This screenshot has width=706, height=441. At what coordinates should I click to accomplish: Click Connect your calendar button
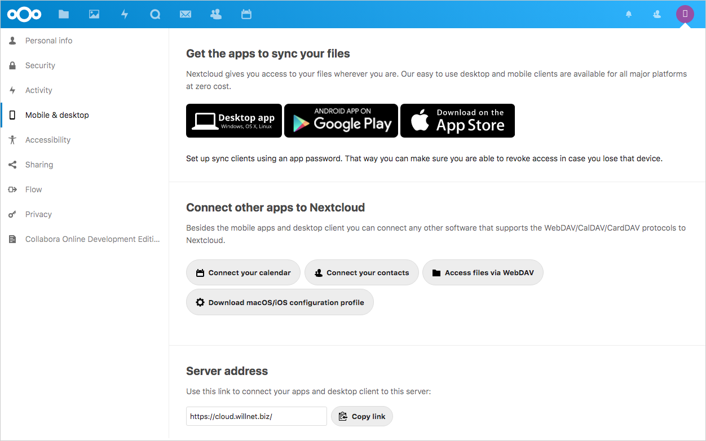[x=244, y=273]
